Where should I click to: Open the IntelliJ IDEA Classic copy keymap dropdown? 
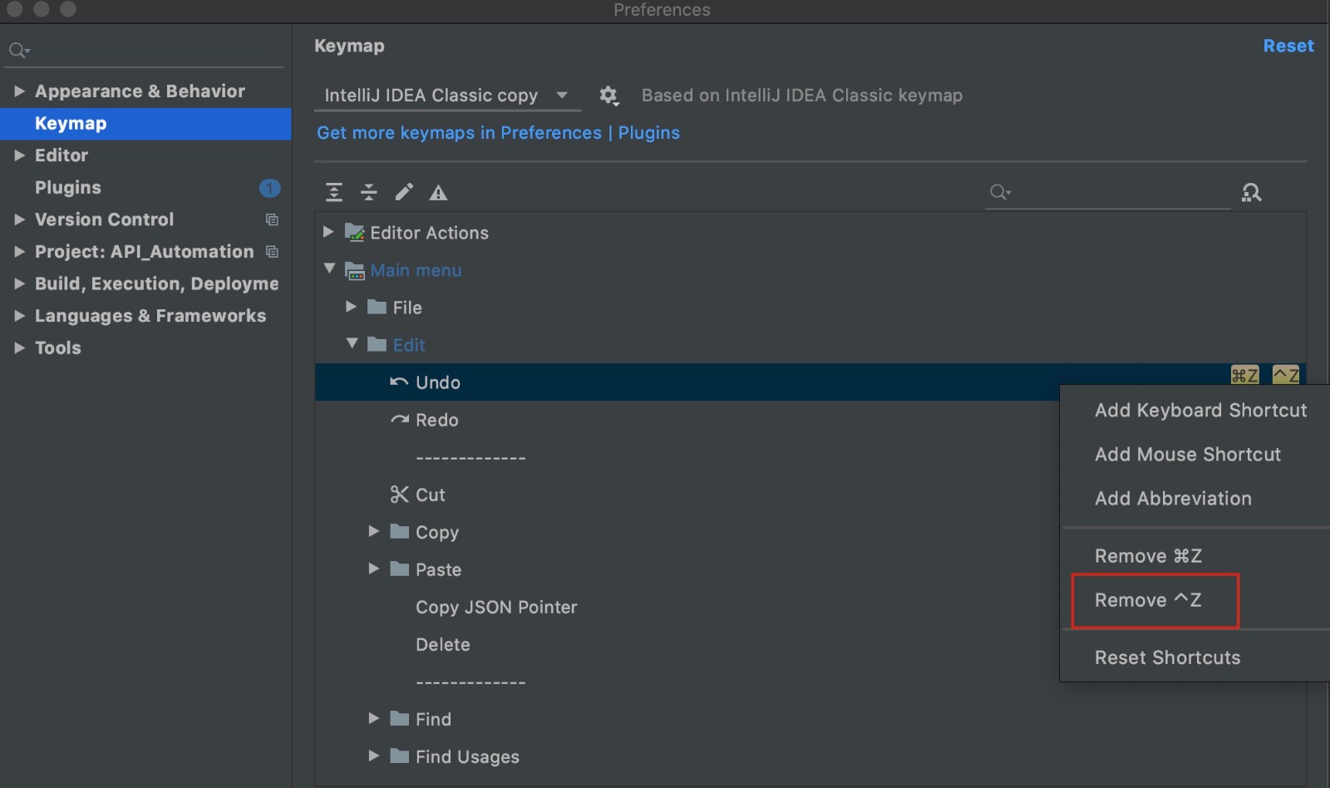(x=447, y=96)
